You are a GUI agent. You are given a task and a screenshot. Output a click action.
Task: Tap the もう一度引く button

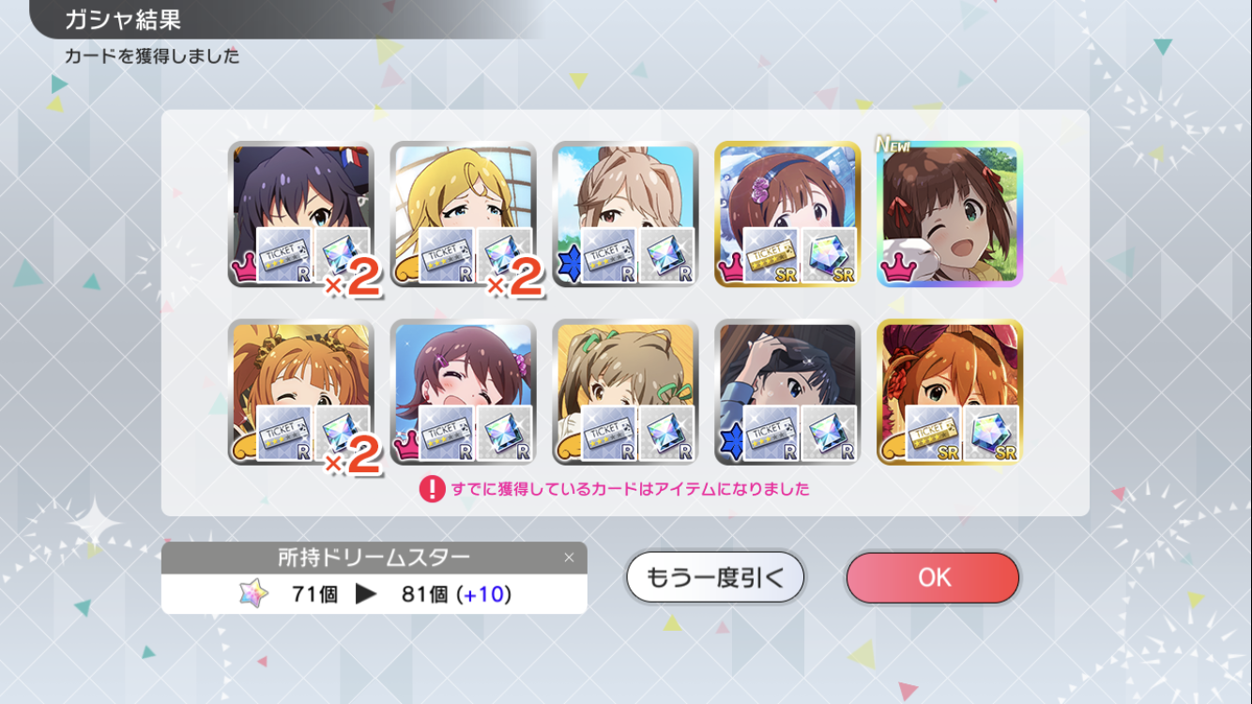pos(715,577)
